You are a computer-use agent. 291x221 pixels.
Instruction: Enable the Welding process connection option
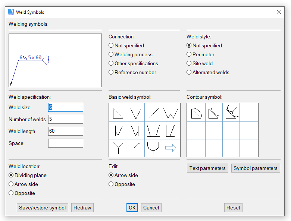coord(111,54)
